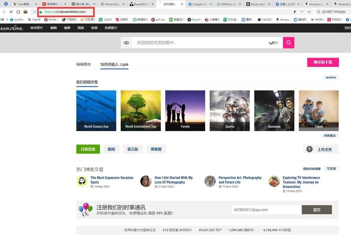This screenshot has height=235, width=351.
Task: Click the green 月赛投票 button
Action: pos(88,149)
